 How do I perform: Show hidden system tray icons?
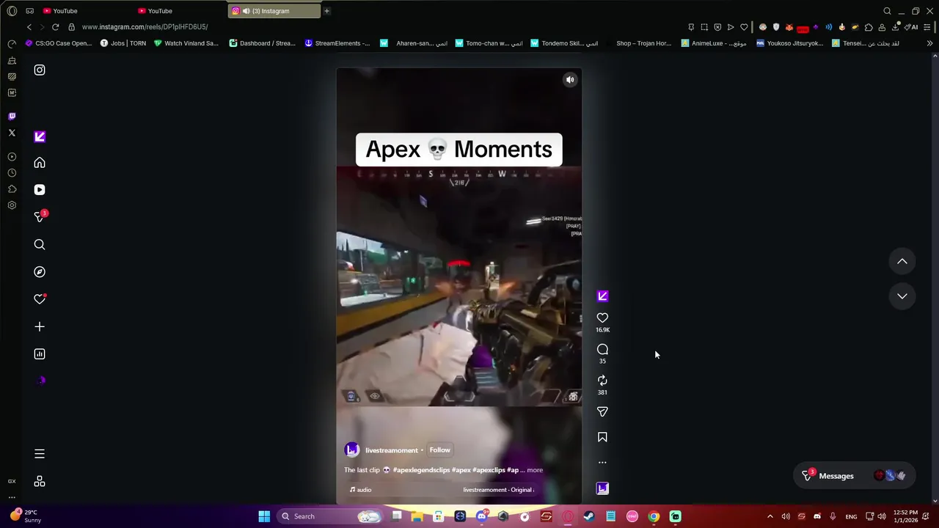coord(770,516)
